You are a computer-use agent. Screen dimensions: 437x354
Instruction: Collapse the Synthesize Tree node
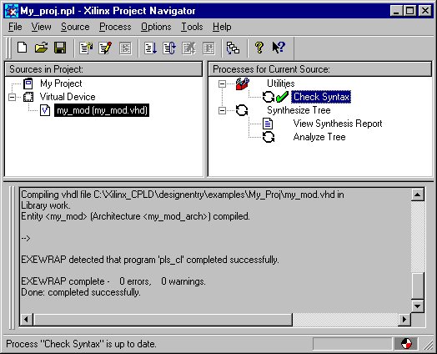pyautogui.click(x=222, y=111)
